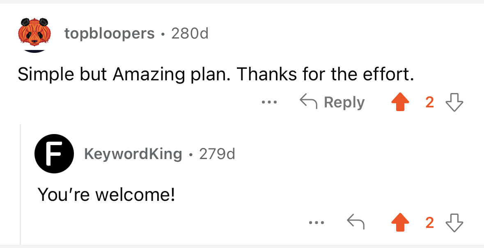Click the vote count on topbloopers' comment

click(430, 102)
